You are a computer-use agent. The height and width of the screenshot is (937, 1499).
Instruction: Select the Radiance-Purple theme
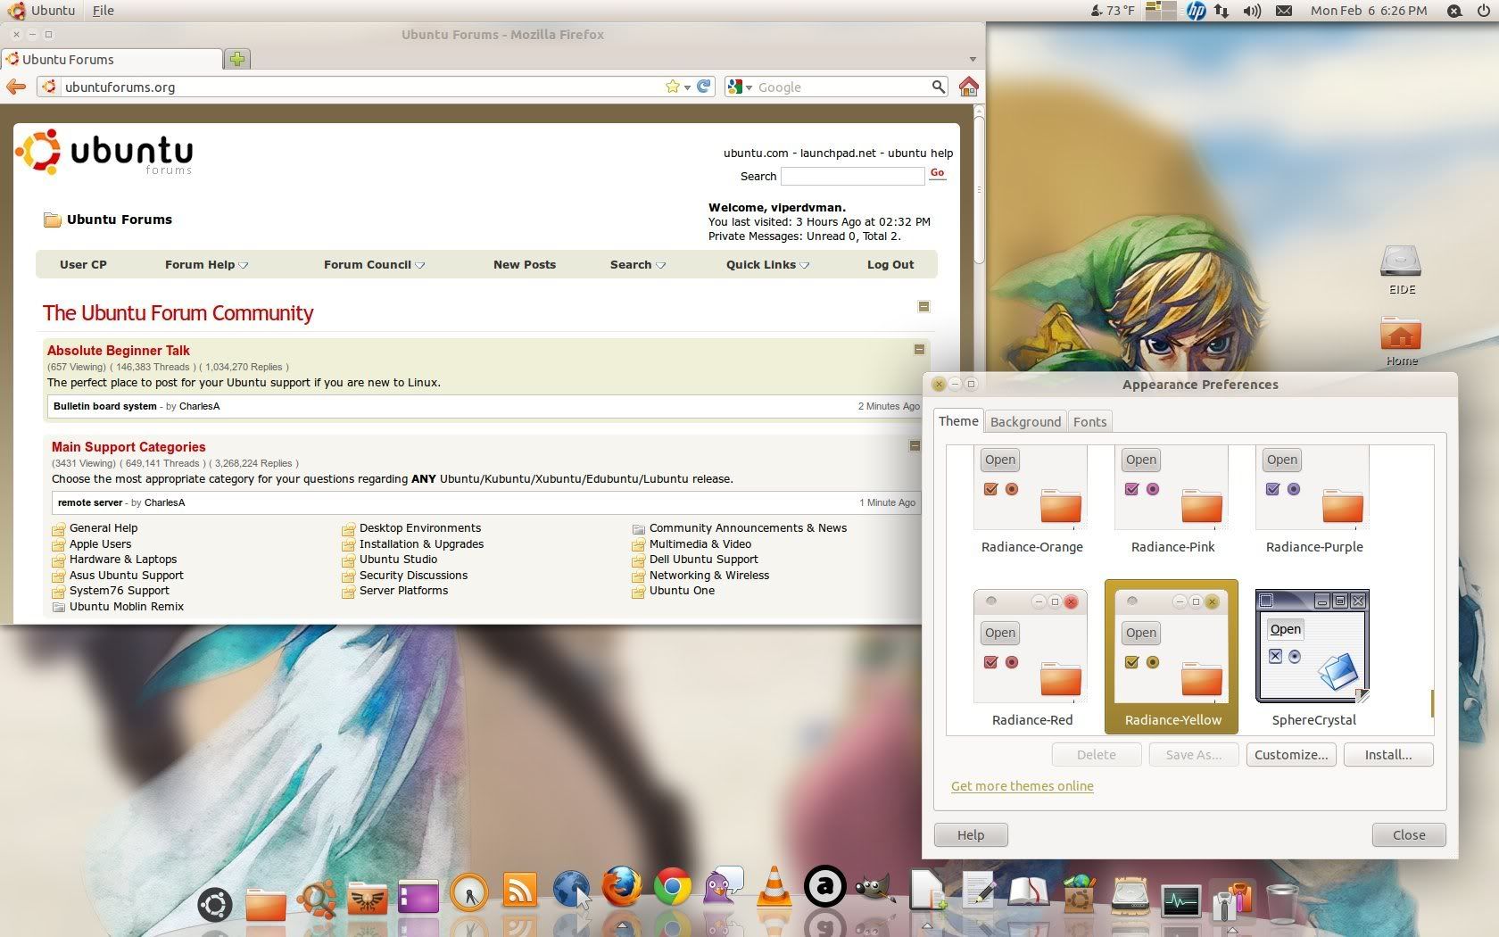pos(1313,500)
